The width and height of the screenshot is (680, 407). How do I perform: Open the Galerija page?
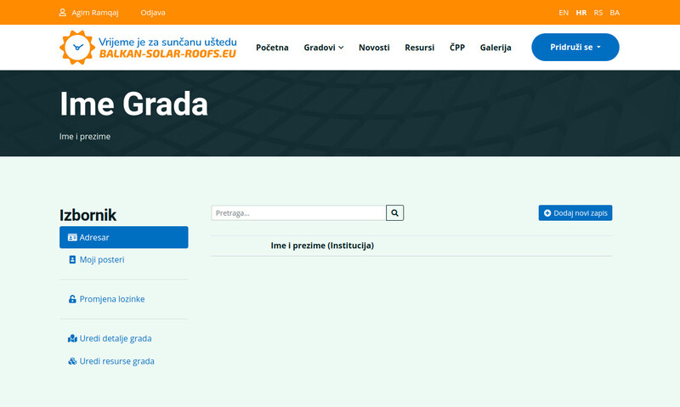pyautogui.click(x=496, y=48)
